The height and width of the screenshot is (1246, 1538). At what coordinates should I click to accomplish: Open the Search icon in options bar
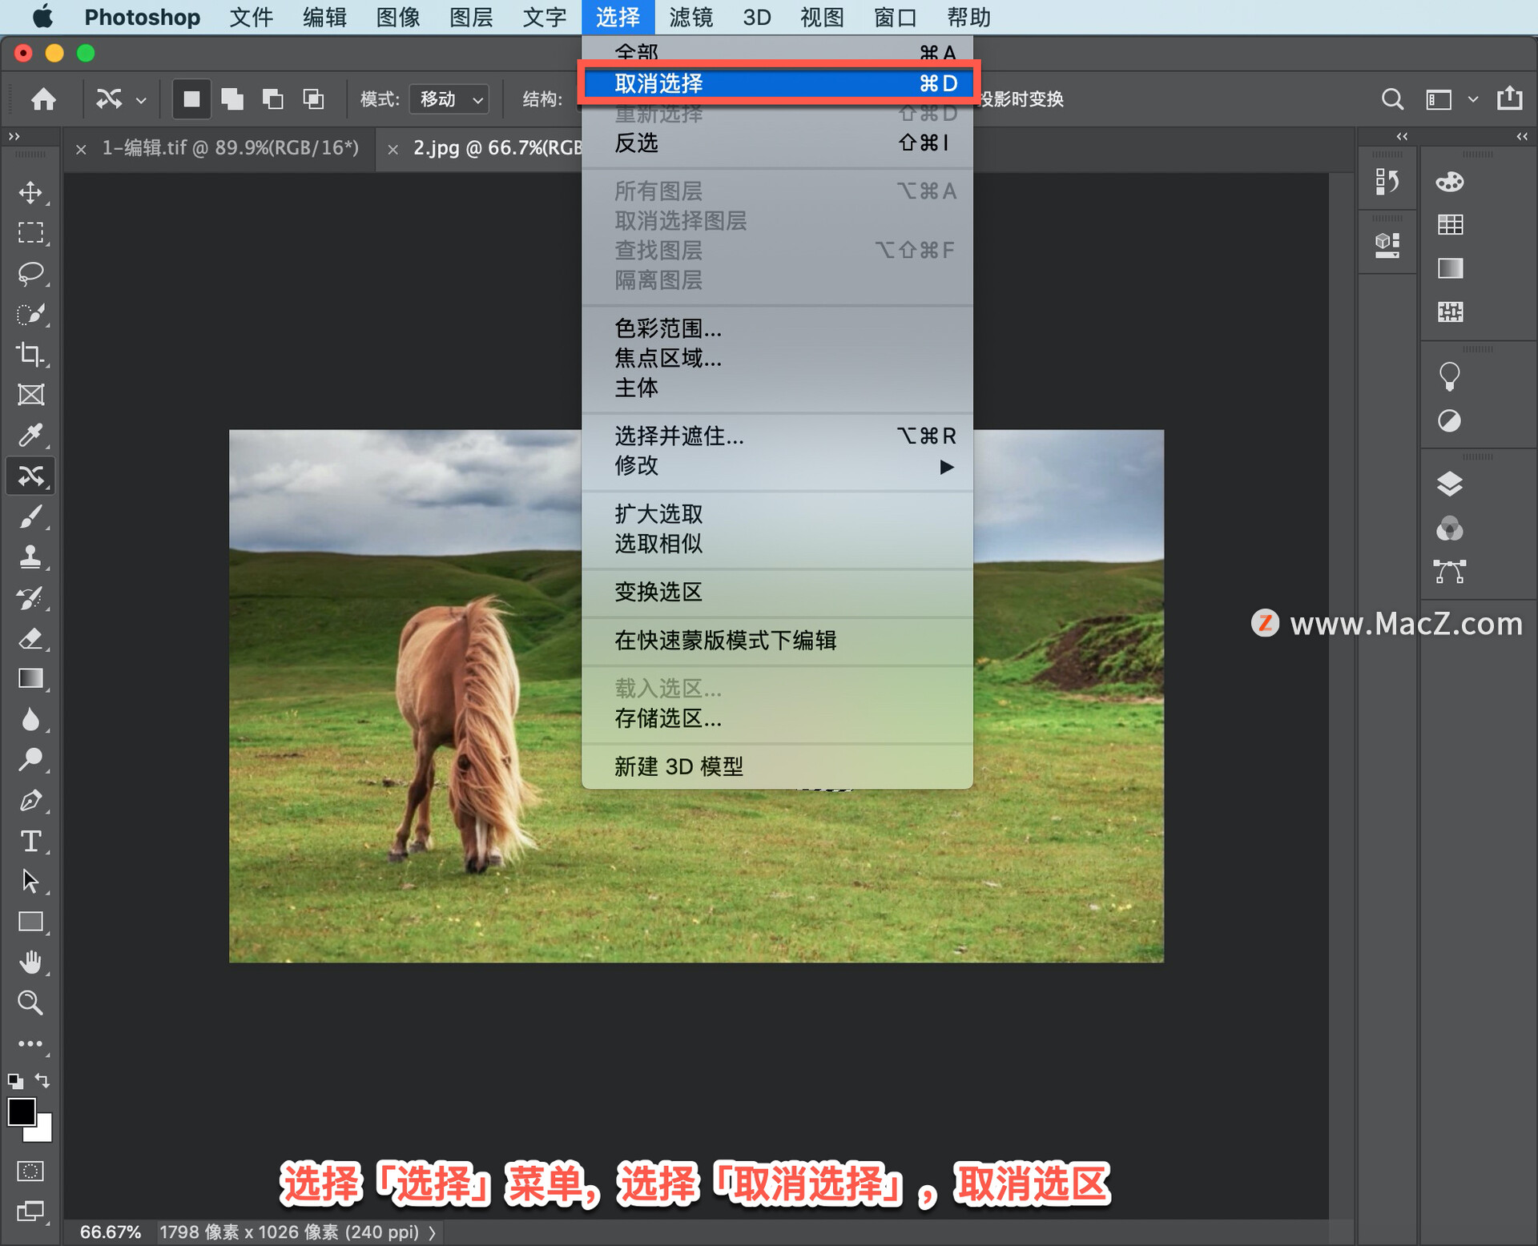click(1392, 99)
